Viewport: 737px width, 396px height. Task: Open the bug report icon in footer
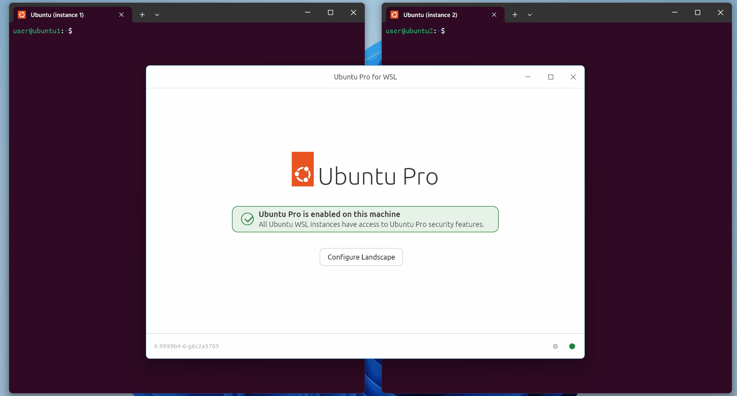[555, 346]
